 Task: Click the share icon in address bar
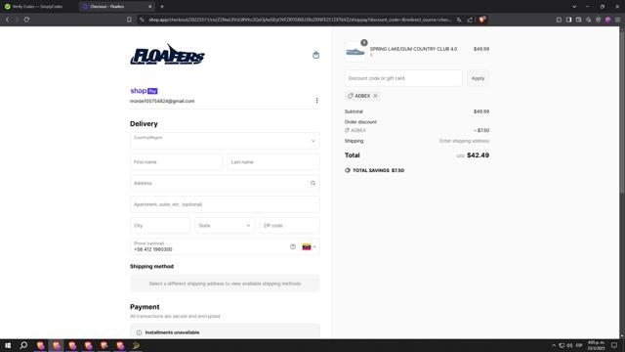tap(470, 20)
